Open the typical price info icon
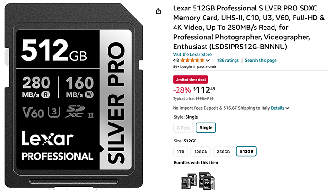The height and width of the screenshot is (190, 333). [x=212, y=99]
